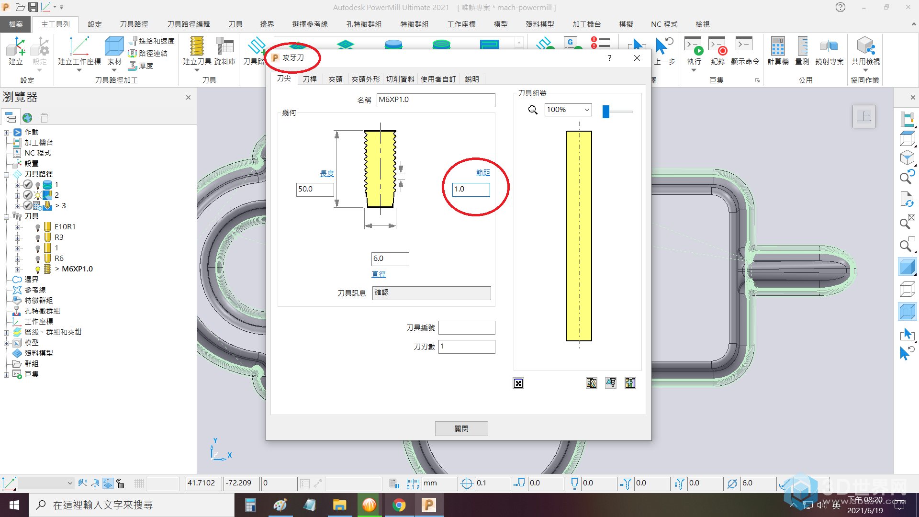Toggle the light bulb for tool M6XP1.0
The image size is (919, 517).
pyautogui.click(x=38, y=270)
